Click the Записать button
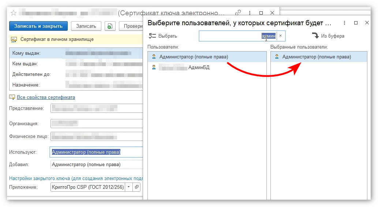This screenshot has height=207, width=378. (86, 26)
